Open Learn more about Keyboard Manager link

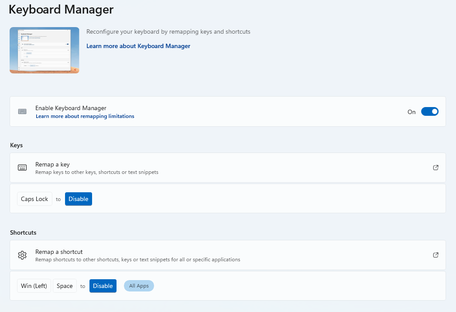[x=138, y=46]
